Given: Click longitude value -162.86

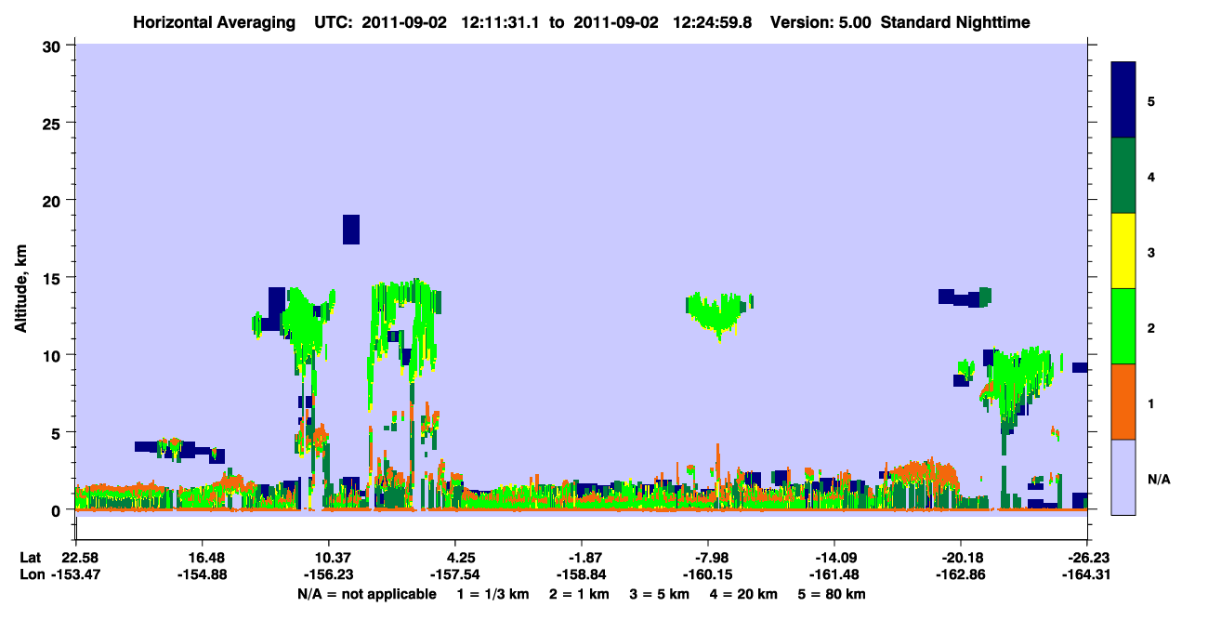Looking at the screenshot, I should [961, 575].
